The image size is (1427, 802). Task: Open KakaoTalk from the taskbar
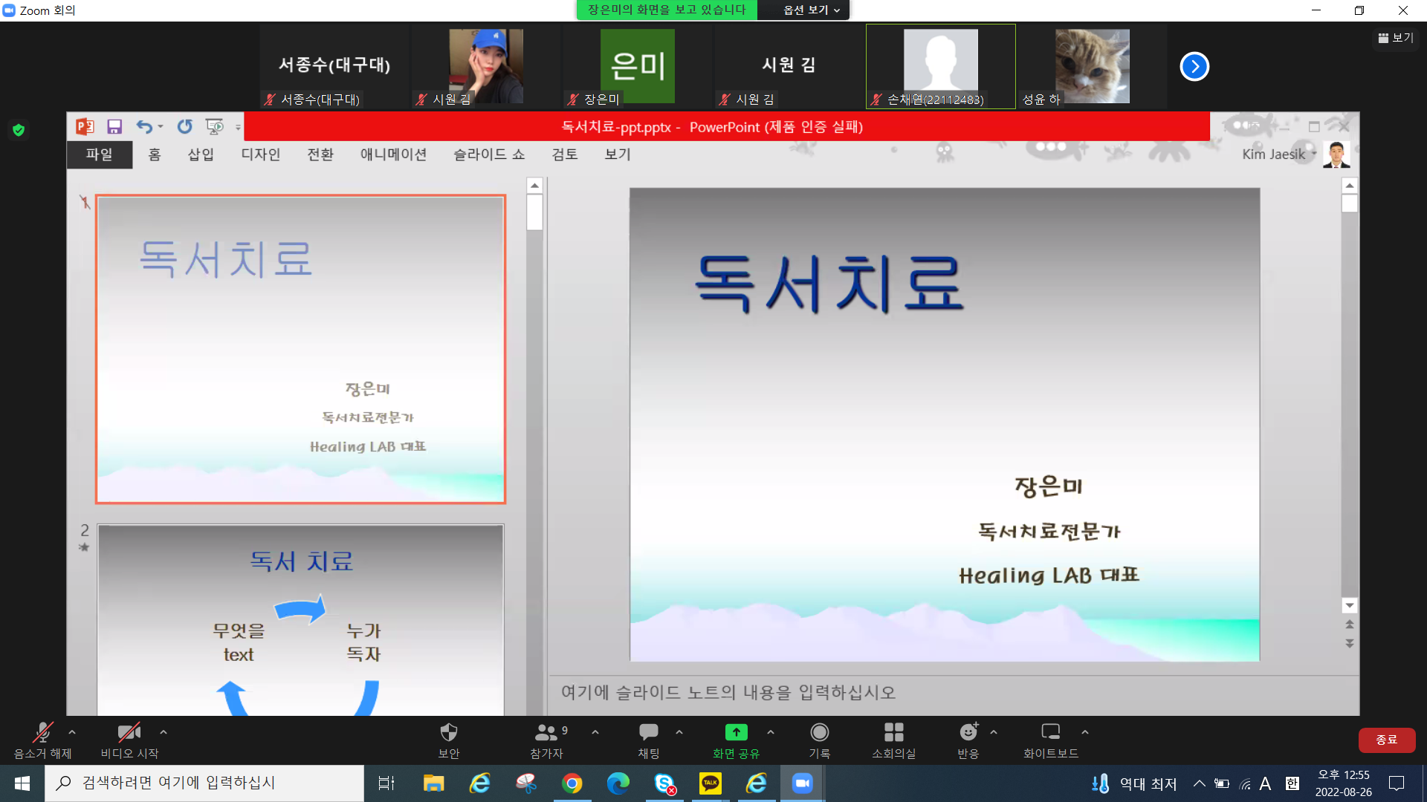(x=710, y=783)
